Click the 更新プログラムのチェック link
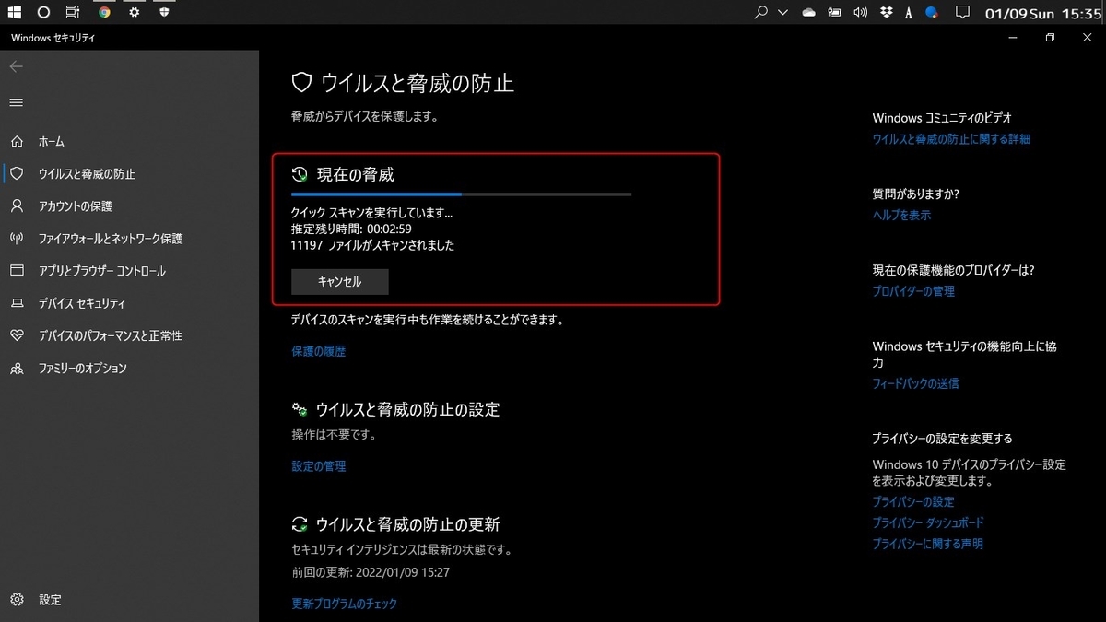The image size is (1106, 622). 344,604
